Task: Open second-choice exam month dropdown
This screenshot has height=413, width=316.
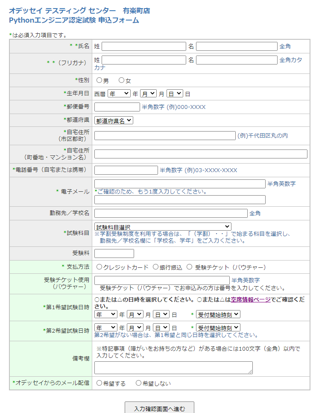Action: 135,328
